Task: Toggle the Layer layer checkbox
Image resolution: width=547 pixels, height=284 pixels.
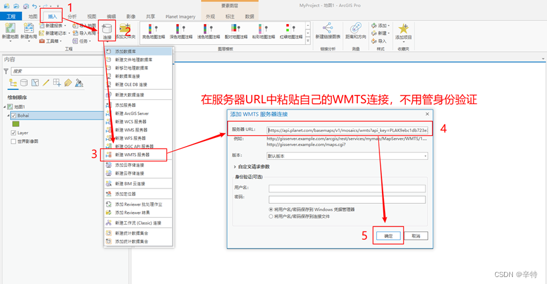Action: tap(13, 133)
